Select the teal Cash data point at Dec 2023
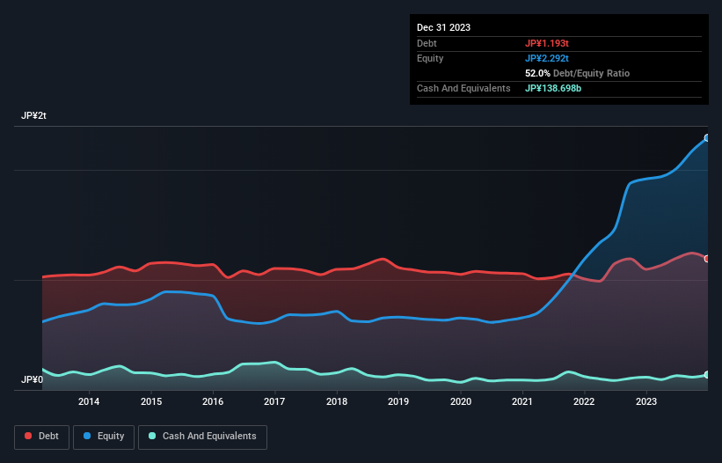 [707, 375]
